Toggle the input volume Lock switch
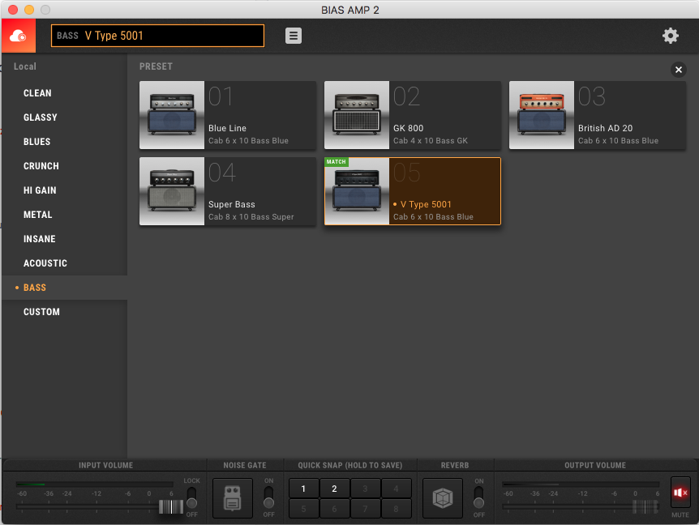 pos(191,497)
